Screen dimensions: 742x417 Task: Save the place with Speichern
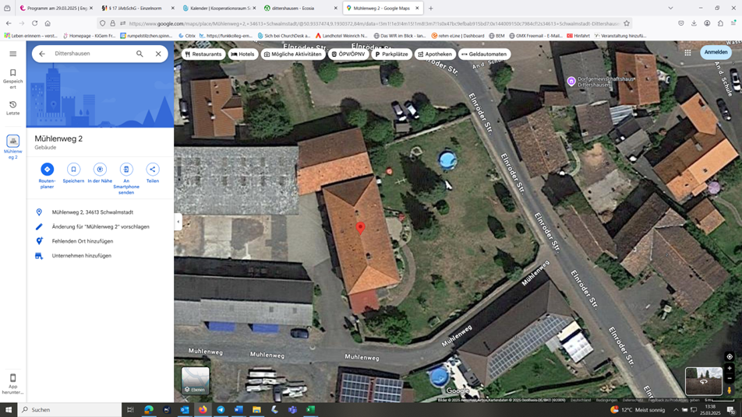(73, 173)
